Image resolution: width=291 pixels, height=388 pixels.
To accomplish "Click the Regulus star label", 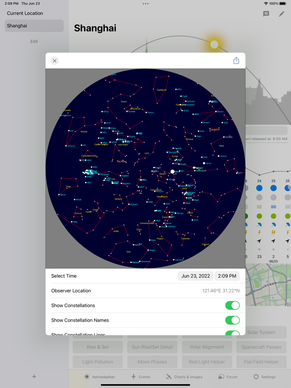I will tap(126, 184).
